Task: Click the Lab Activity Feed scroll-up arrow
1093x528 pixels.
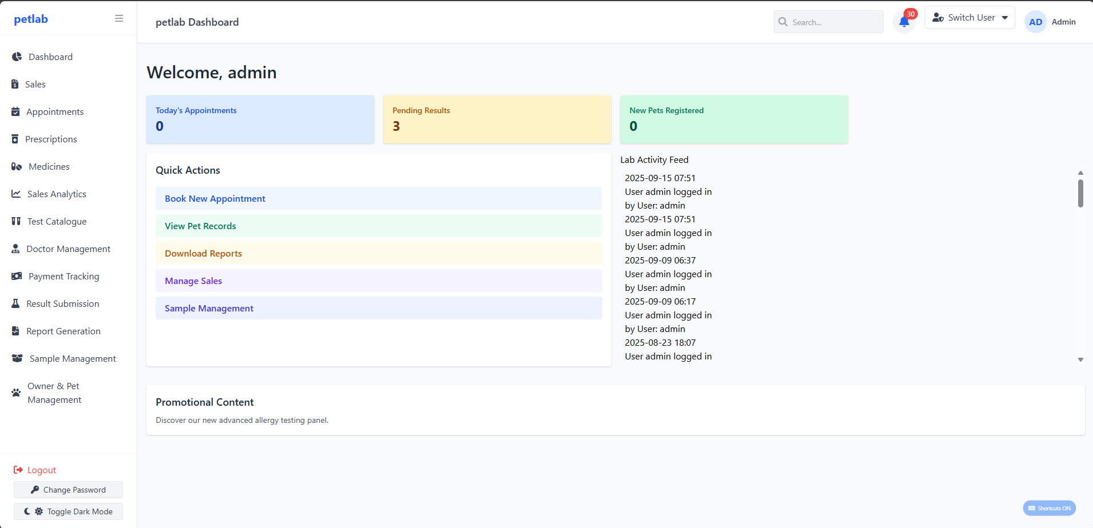Action: [x=1080, y=173]
